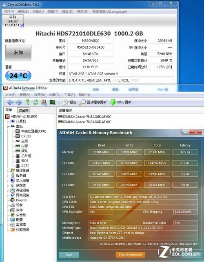204x262 pixels.
Task: Expand the DirectX node
Action: pos(8,200)
